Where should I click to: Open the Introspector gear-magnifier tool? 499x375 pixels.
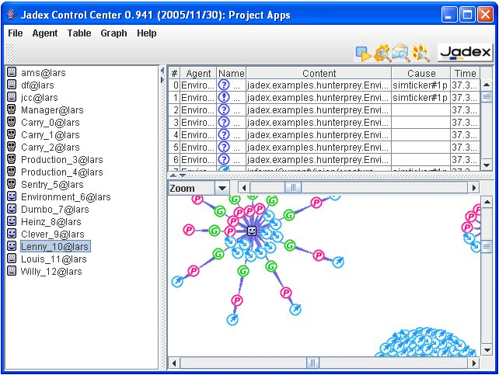pos(382,53)
